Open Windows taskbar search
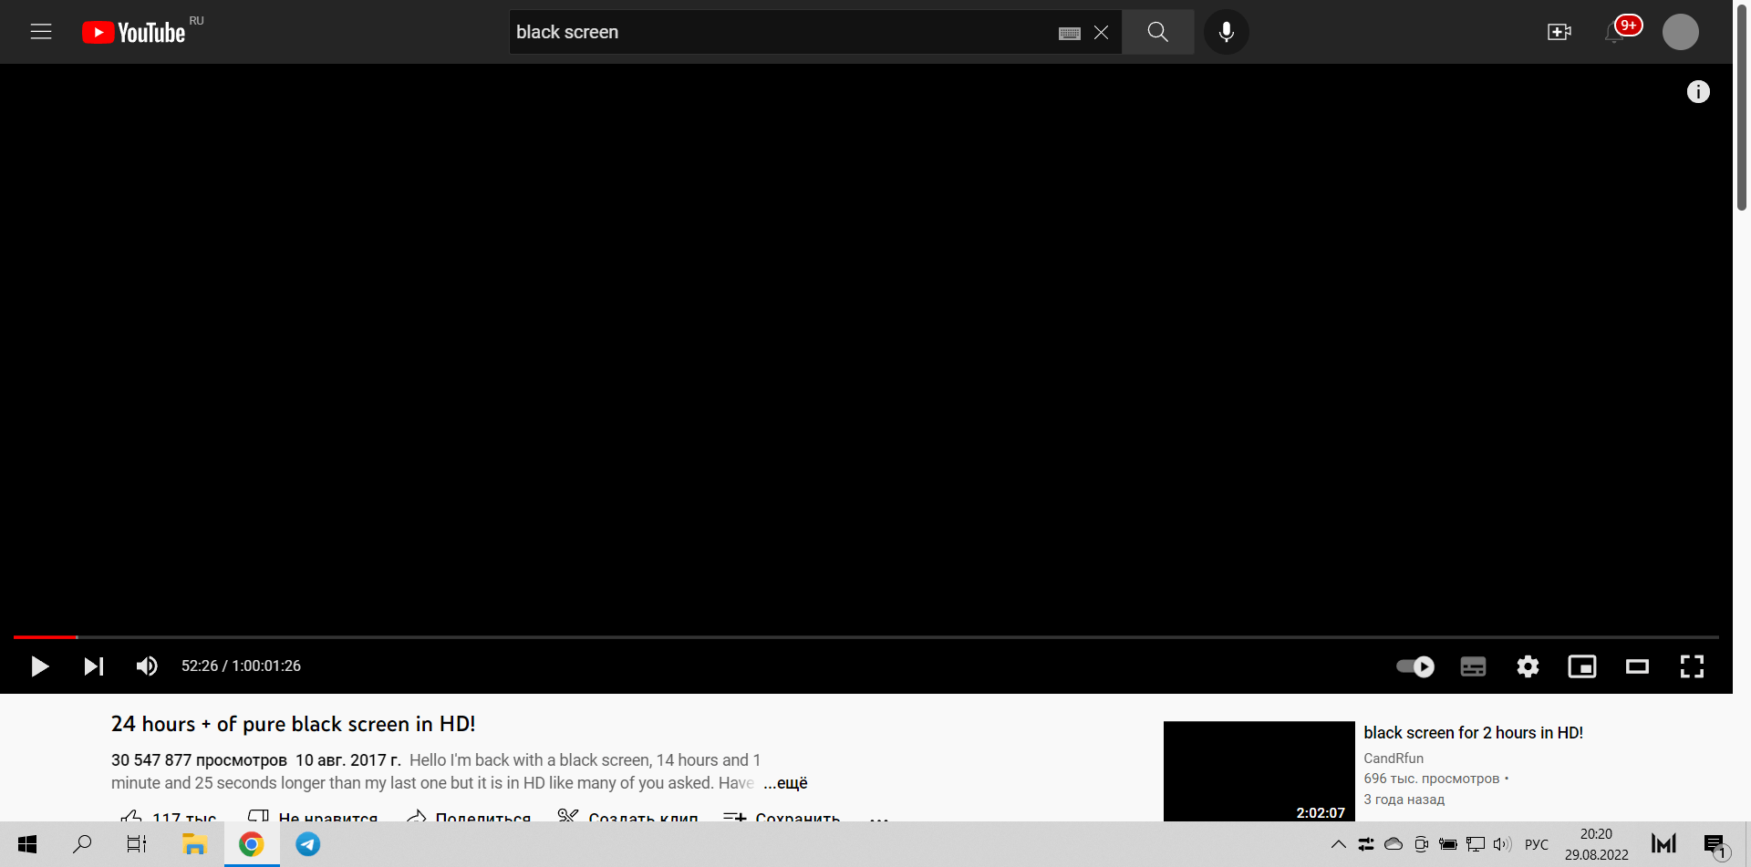Viewport: 1751px width, 867px height. 82,844
